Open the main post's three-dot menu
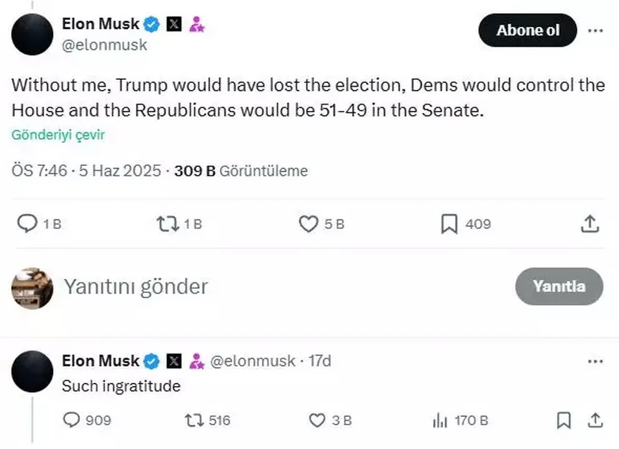This screenshot has width=619, height=449. (596, 30)
